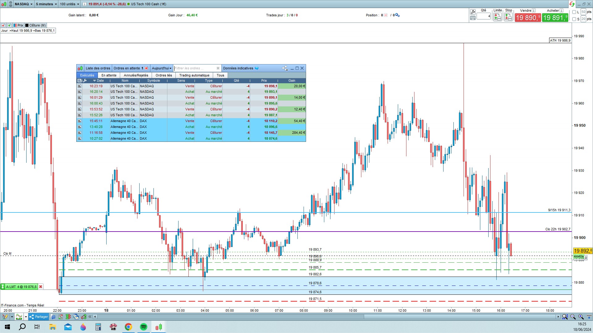This screenshot has height=333, width=593.
Task: Enable the L limit checkbox
Action: point(574,12)
